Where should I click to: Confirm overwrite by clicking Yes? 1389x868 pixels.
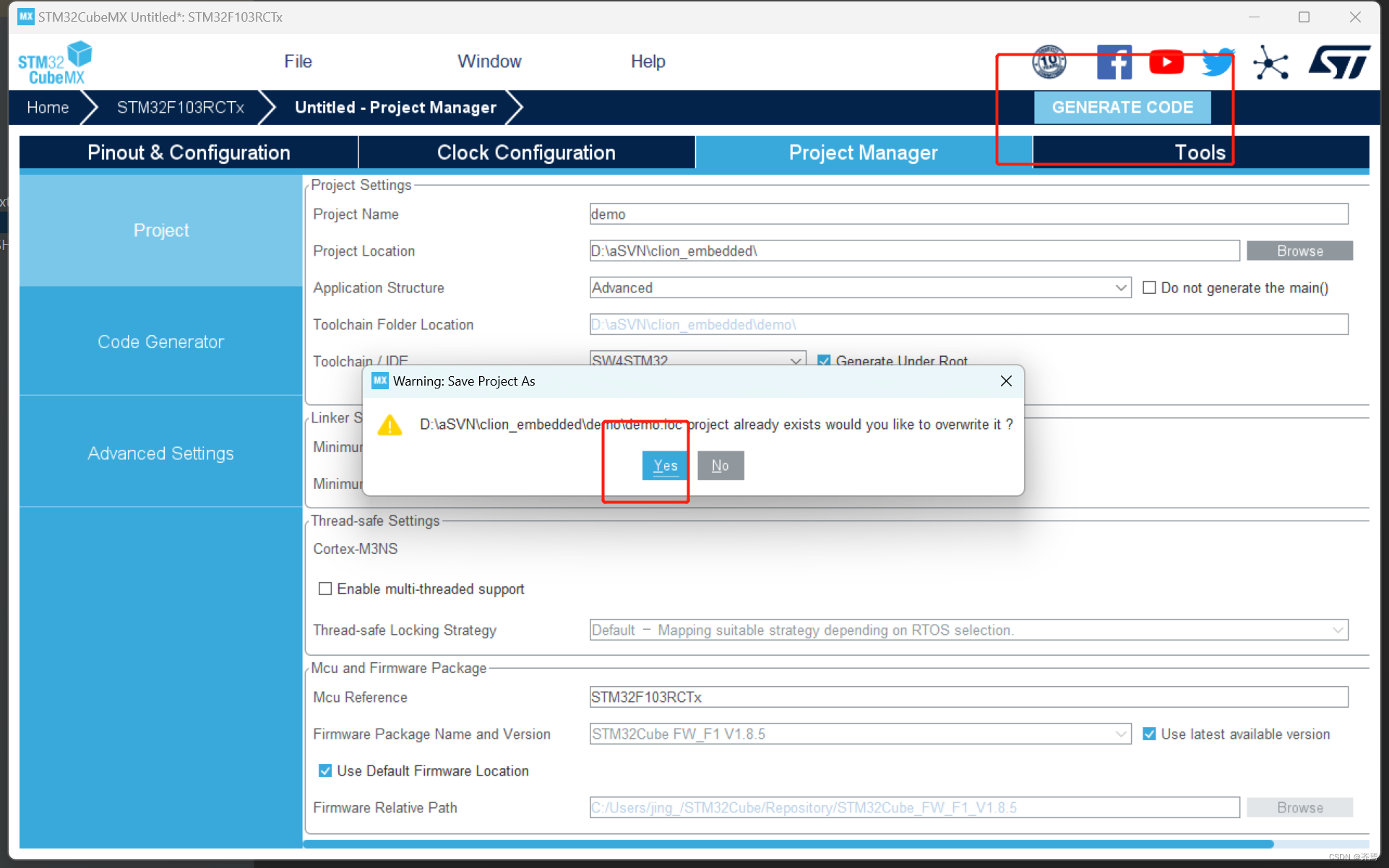tap(664, 466)
